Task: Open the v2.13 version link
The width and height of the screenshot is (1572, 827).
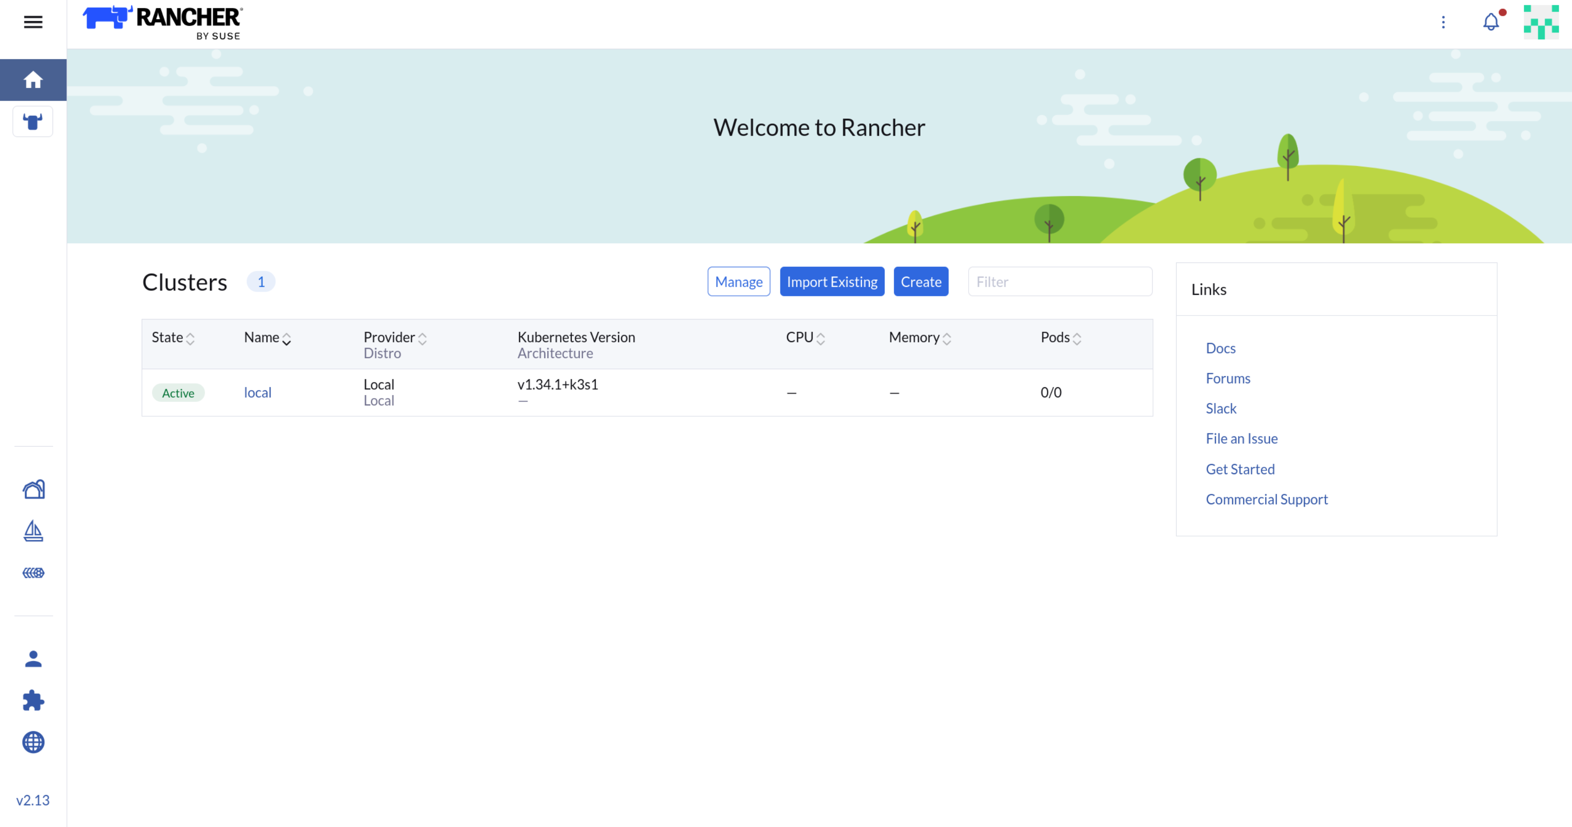Action: click(33, 800)
